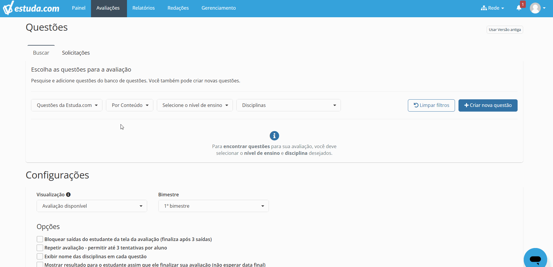553x267 pixels.
Task: Click Criar nova questão button
Action: 488,105
